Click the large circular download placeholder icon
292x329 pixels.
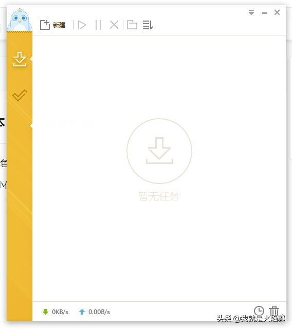tap(159, 151)
